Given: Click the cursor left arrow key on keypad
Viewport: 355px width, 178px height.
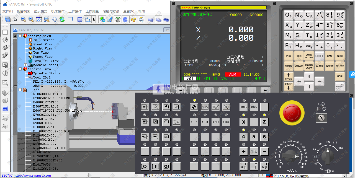Looking at the screenshot, I should 299,81.
